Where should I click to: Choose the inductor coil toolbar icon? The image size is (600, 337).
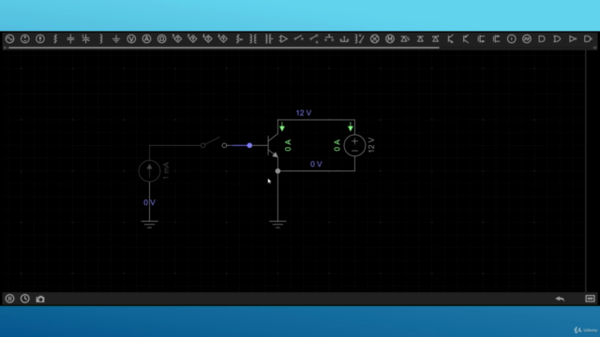point(101,39)
